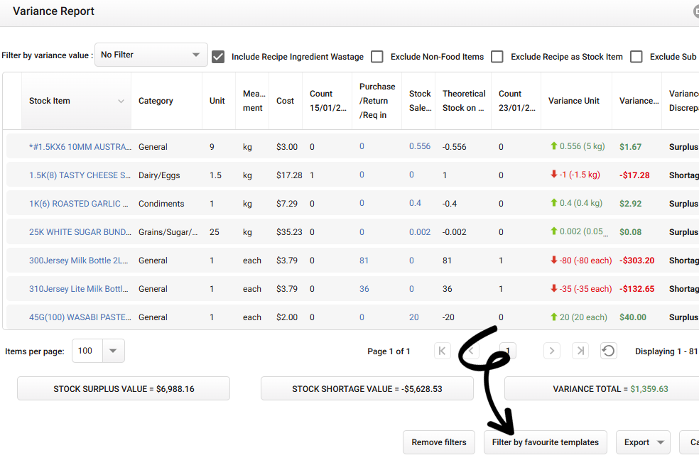This screenshot has height=465, width=699.
Task: Refresh the report with the reload icon
Action: click(608, 351)
